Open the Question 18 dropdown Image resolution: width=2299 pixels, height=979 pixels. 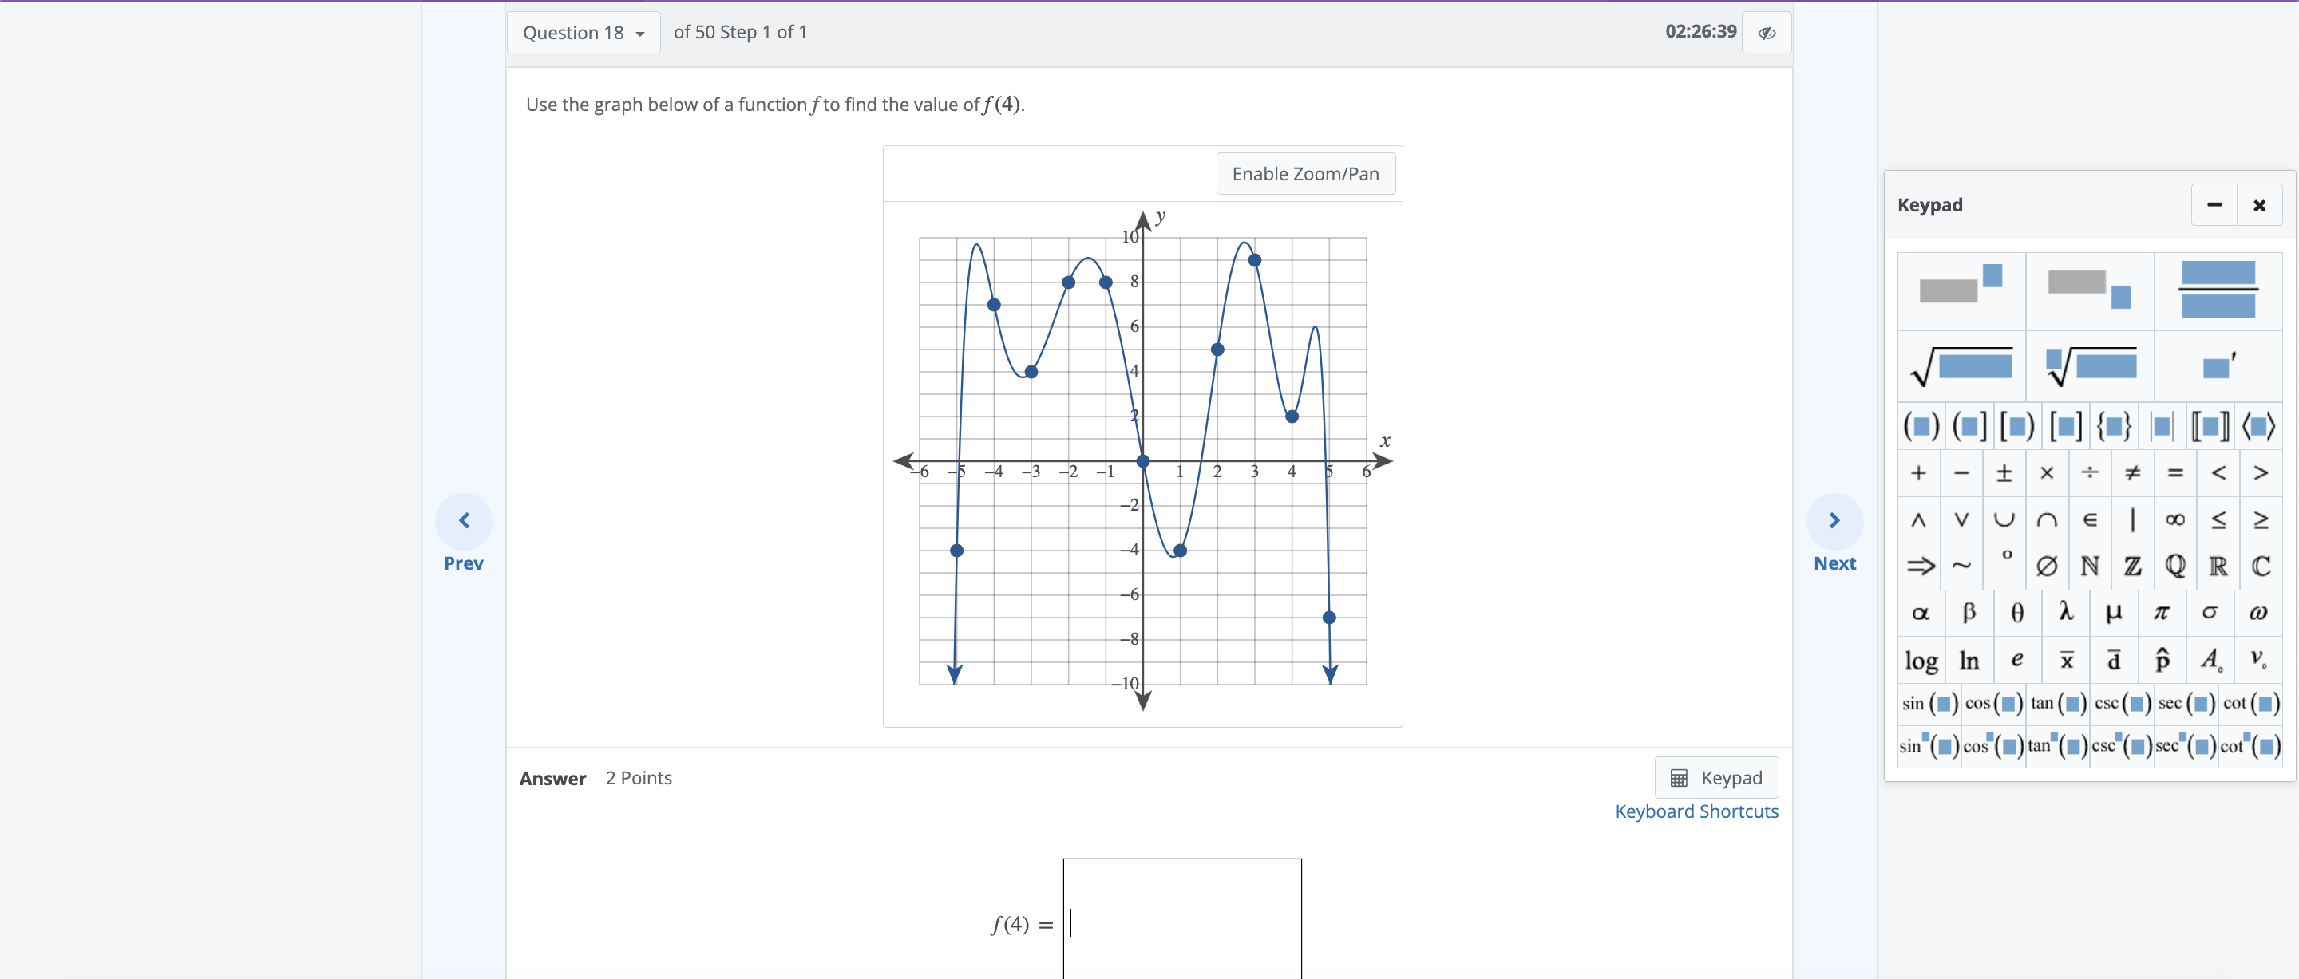click(x=582, y=32)
